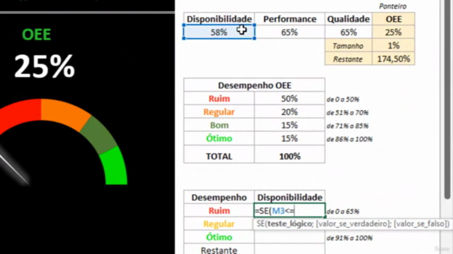Viewport: 453px width, 254px height.
Task: Click teste_lógico in the SE formula tooltip
Action: 290,224
